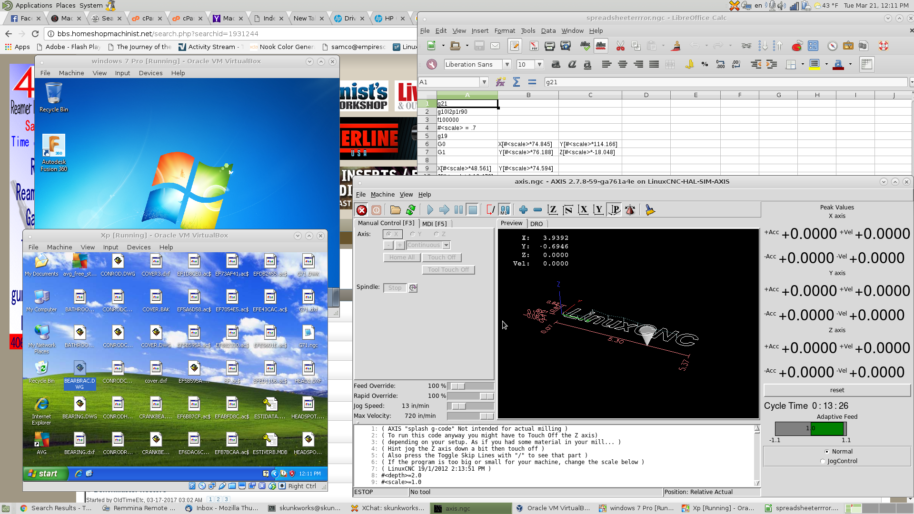Click browser address bar with homeshopmachinist URL
This screenshot has height=514, width=914.
coord(230,34)
